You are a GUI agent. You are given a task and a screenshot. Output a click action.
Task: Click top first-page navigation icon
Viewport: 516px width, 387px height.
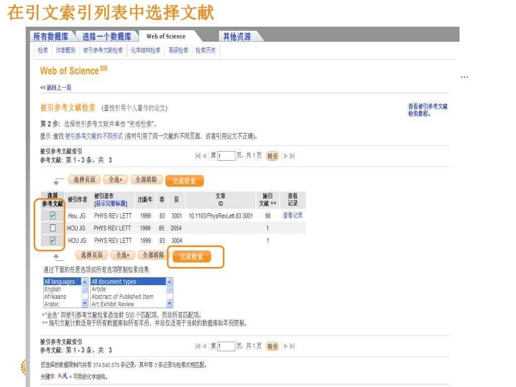(198, 156)
